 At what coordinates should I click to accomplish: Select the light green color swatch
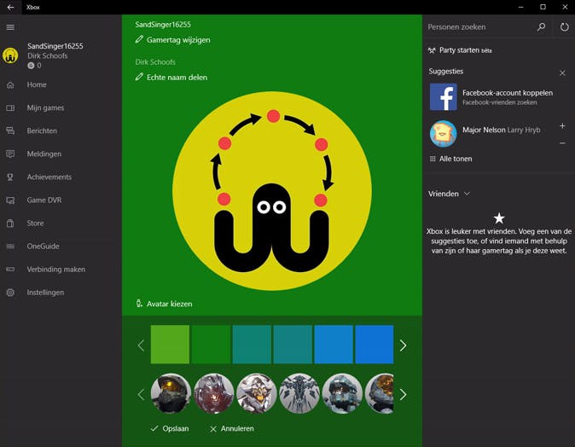(x=170, y=345)
